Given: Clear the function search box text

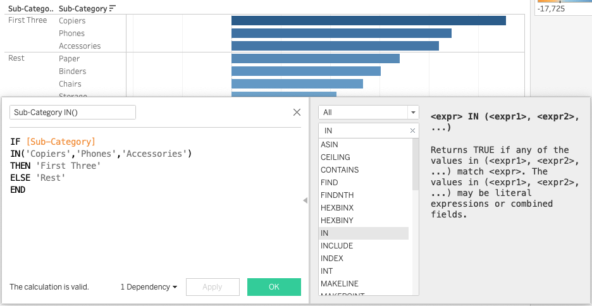Looking at the screenshot, I should pos(412,131).
